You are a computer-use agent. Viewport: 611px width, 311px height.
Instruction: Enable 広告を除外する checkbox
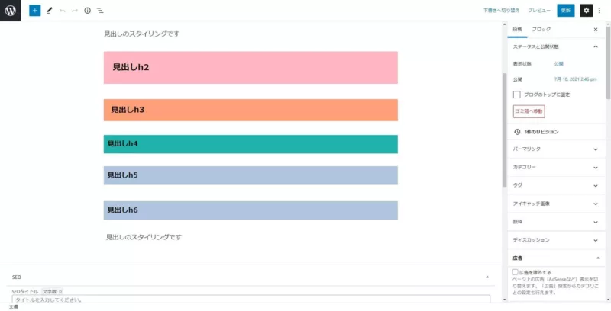[515, 272]
